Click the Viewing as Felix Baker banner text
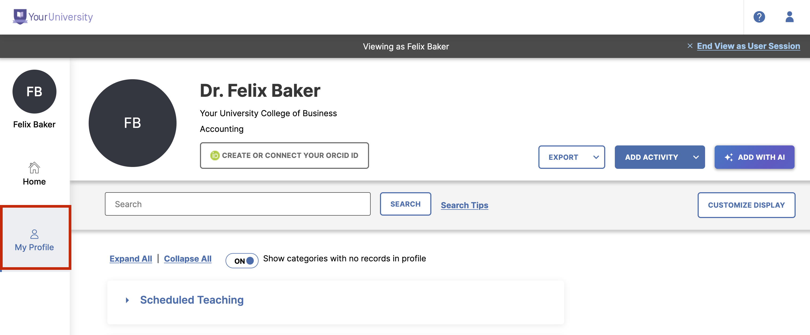This screenshot has height=335, width=810. [406, 47]
